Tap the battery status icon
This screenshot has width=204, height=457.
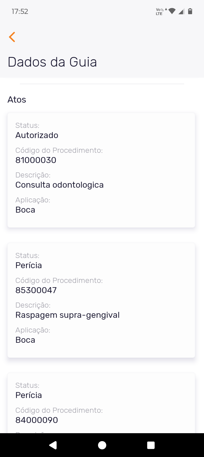(x=190, y=11)
